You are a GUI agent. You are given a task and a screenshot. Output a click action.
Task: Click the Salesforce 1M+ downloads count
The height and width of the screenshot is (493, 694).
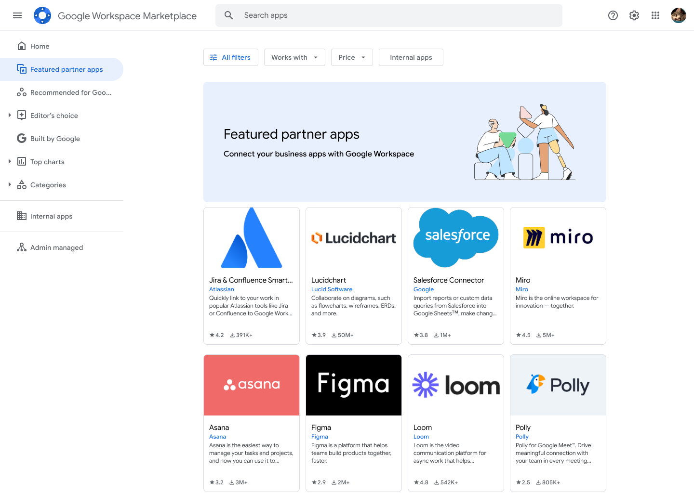point(442,335)
